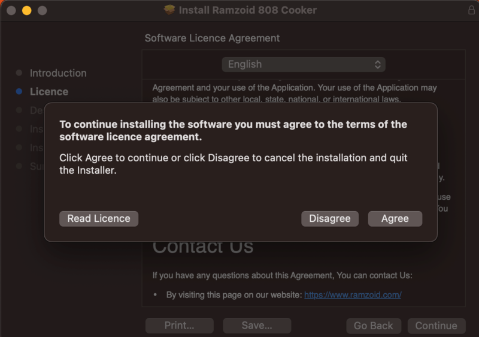
Task: Expand the English language dropdown
Action: (303, 64)
